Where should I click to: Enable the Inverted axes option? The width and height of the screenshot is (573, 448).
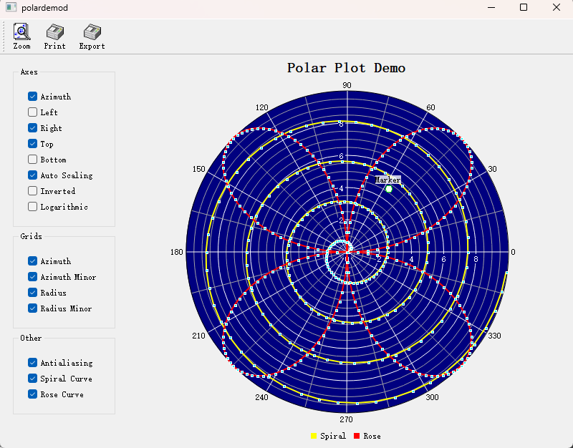(32, 190)
